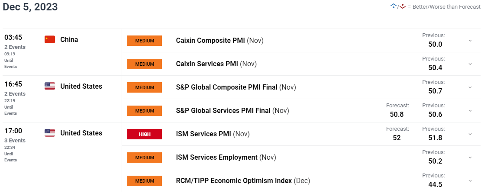Click the China flag icon
Screen dimensions: 481x193
click(50, 39)
